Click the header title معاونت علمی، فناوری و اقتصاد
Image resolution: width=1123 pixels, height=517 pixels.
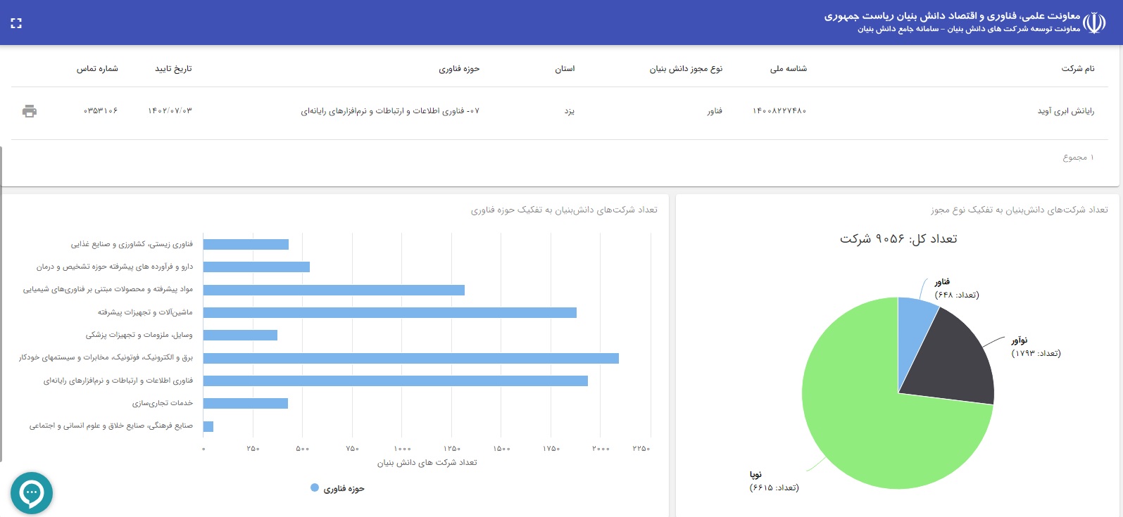[x=952, y=15]
